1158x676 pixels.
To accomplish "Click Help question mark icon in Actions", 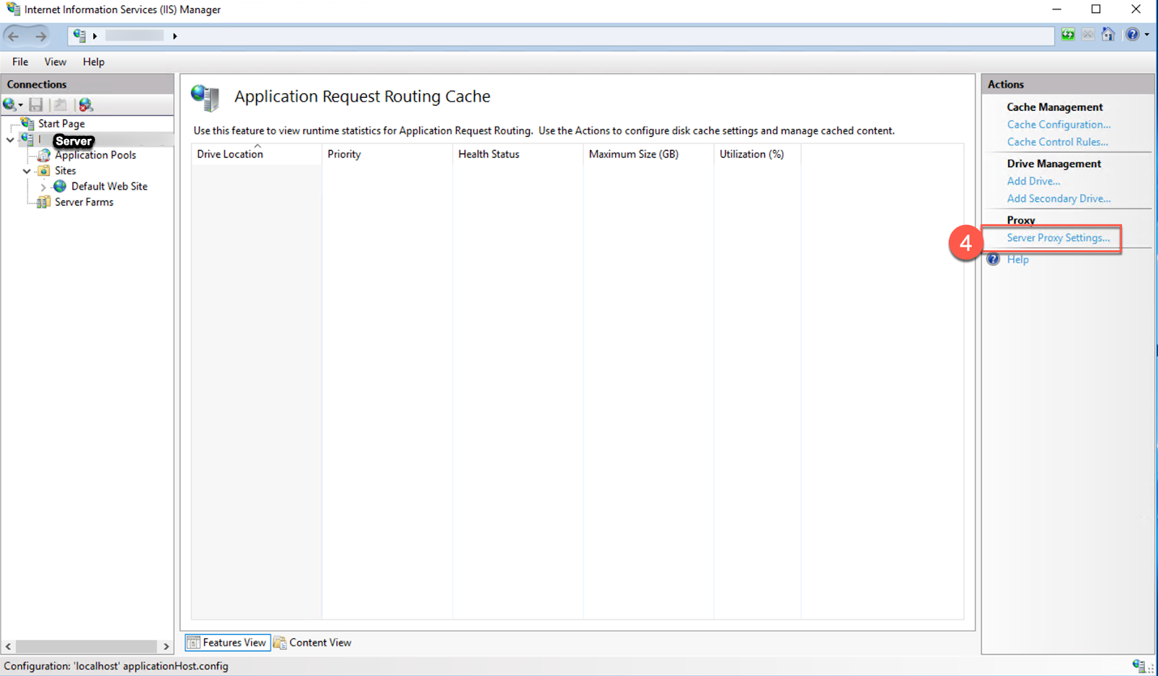I will click(994, 259).
